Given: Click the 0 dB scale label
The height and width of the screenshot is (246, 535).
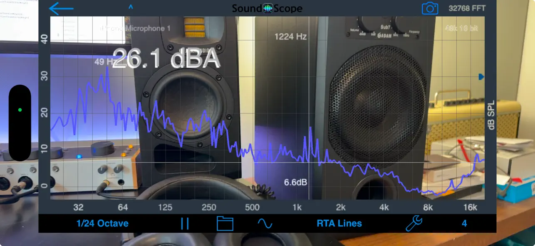Looking at the screenshot, I should (44, 185).
